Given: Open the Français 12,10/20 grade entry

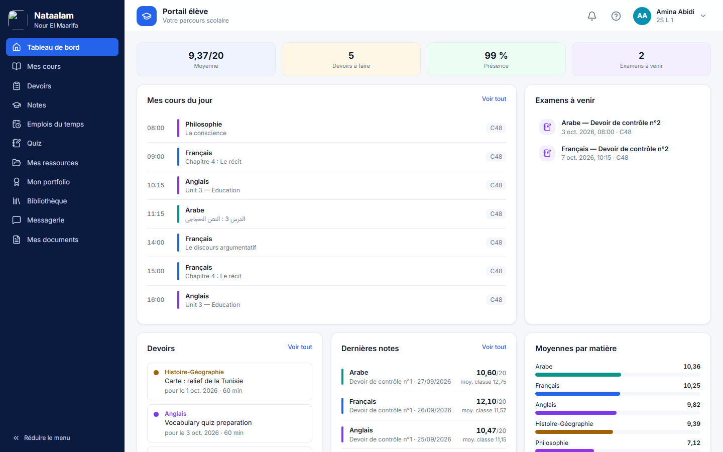Looking at the screenshot, I should 424,406.
